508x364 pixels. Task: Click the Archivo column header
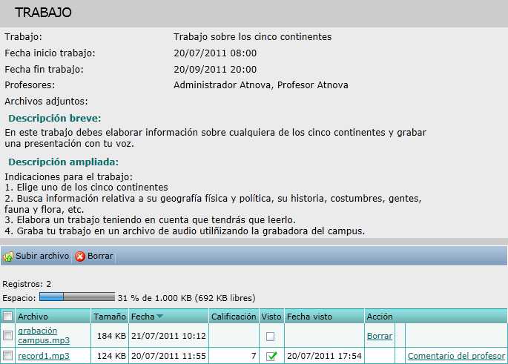coord(33,317)
